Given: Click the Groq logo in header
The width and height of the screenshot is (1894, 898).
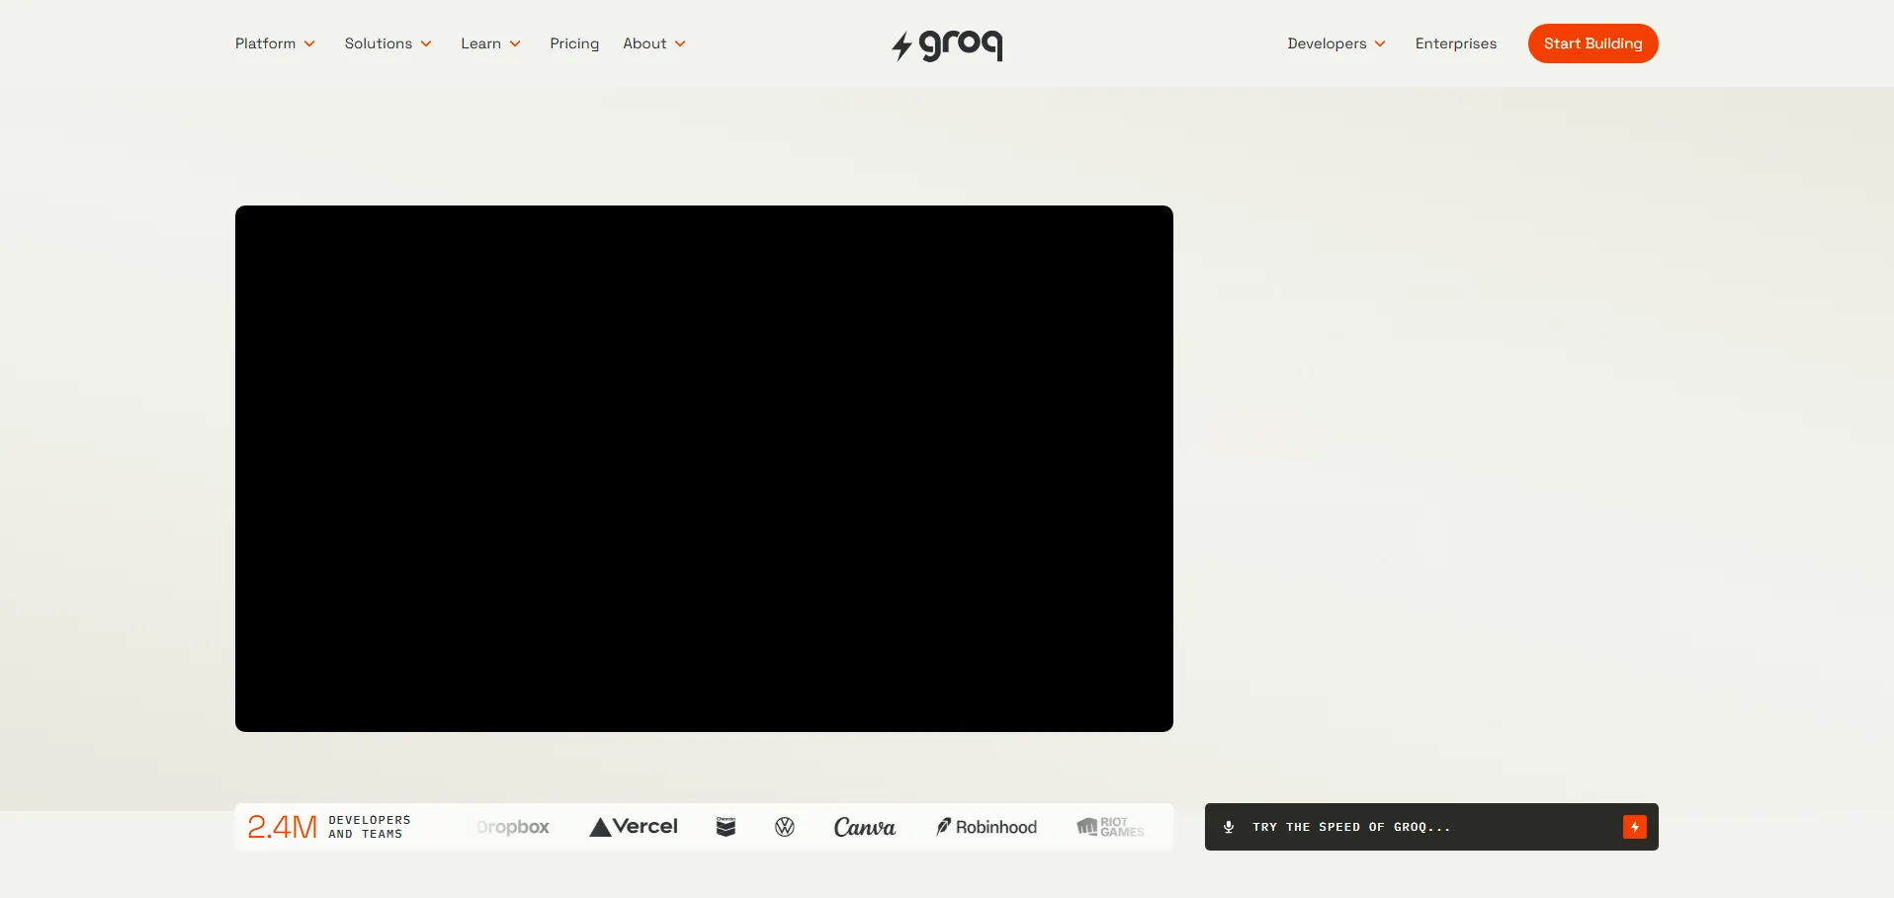Looking at the screenshot, I should (947, 44).
